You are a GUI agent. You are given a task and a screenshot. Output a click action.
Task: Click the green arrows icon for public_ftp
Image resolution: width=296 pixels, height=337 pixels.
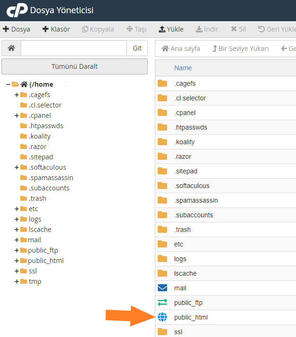[162, 303]
